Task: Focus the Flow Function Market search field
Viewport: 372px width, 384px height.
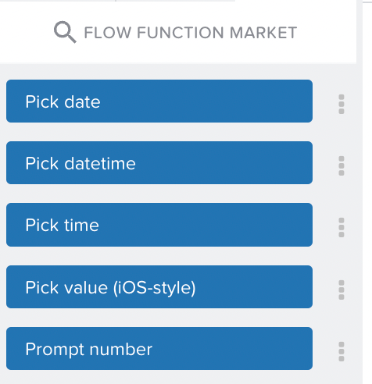Action: [x=178, y=32]
